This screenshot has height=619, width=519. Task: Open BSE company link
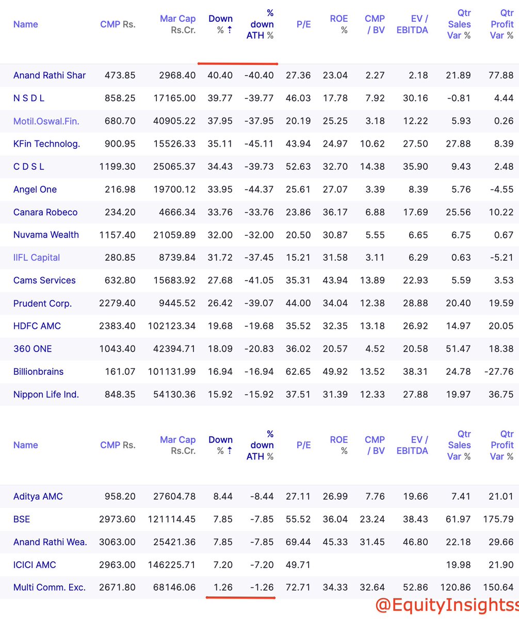(22, 519)
